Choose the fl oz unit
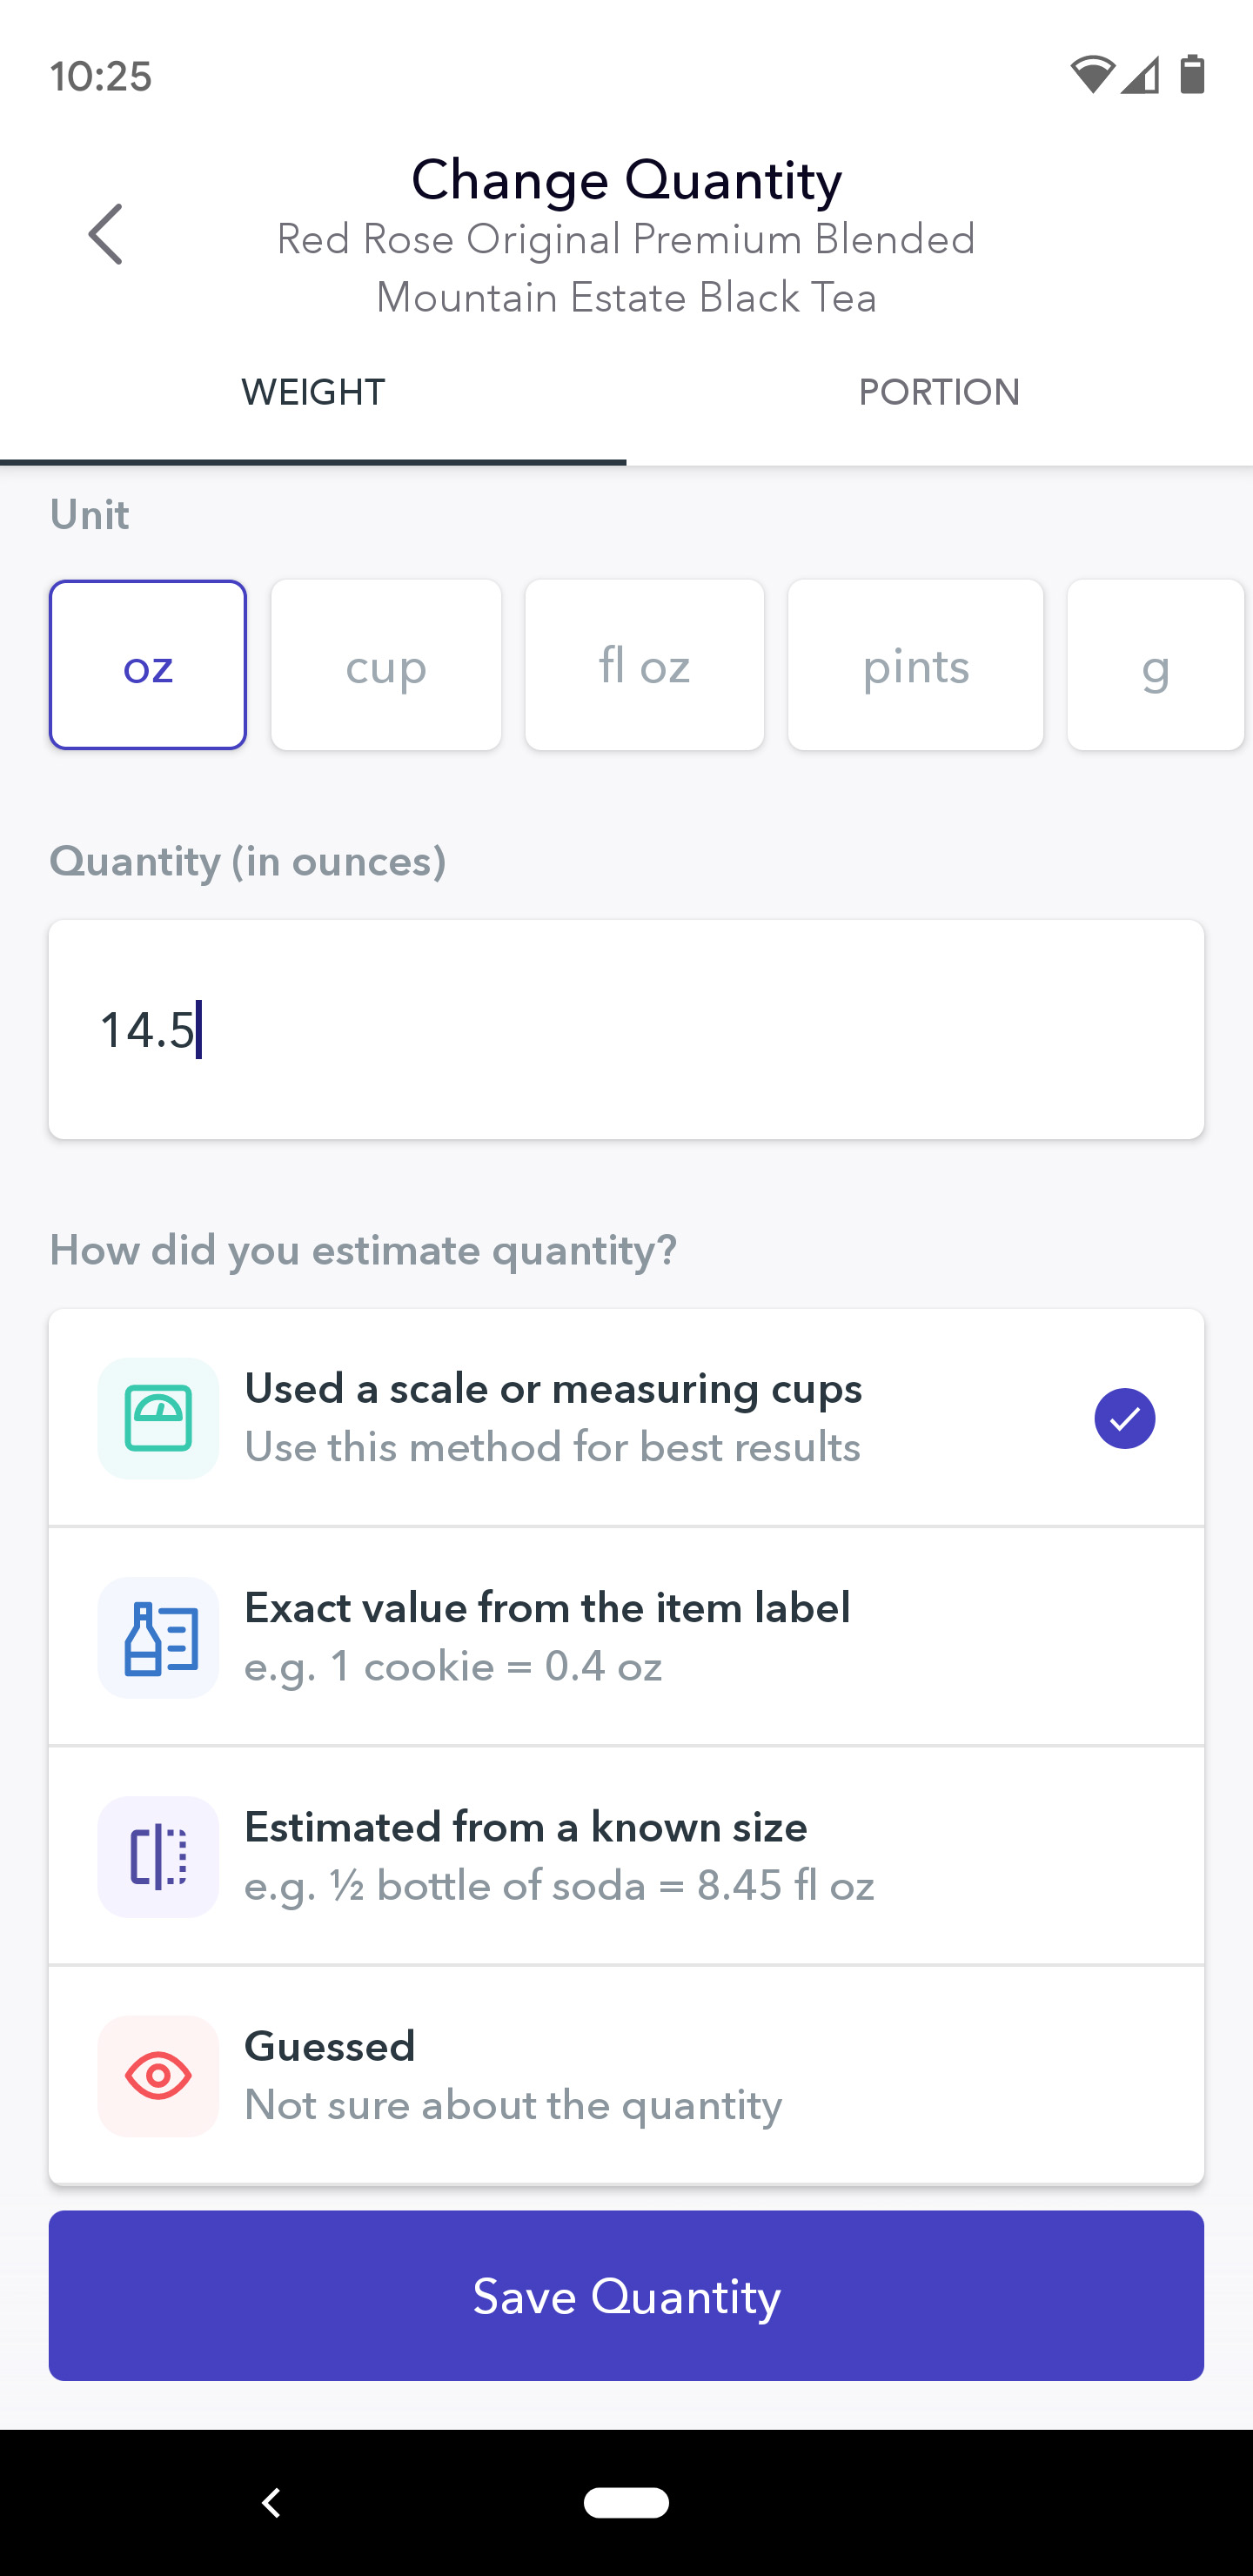 [x=644, y=665]
